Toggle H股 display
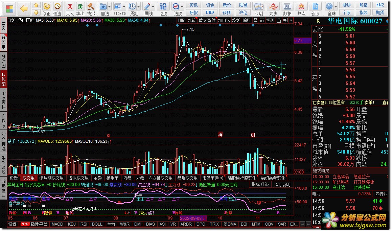This screenshot has width=392, height=231. 182,21
